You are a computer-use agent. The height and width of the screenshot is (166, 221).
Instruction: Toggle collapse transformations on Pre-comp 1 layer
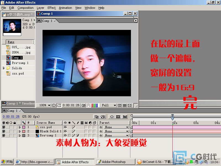click(x=69, y=135)
